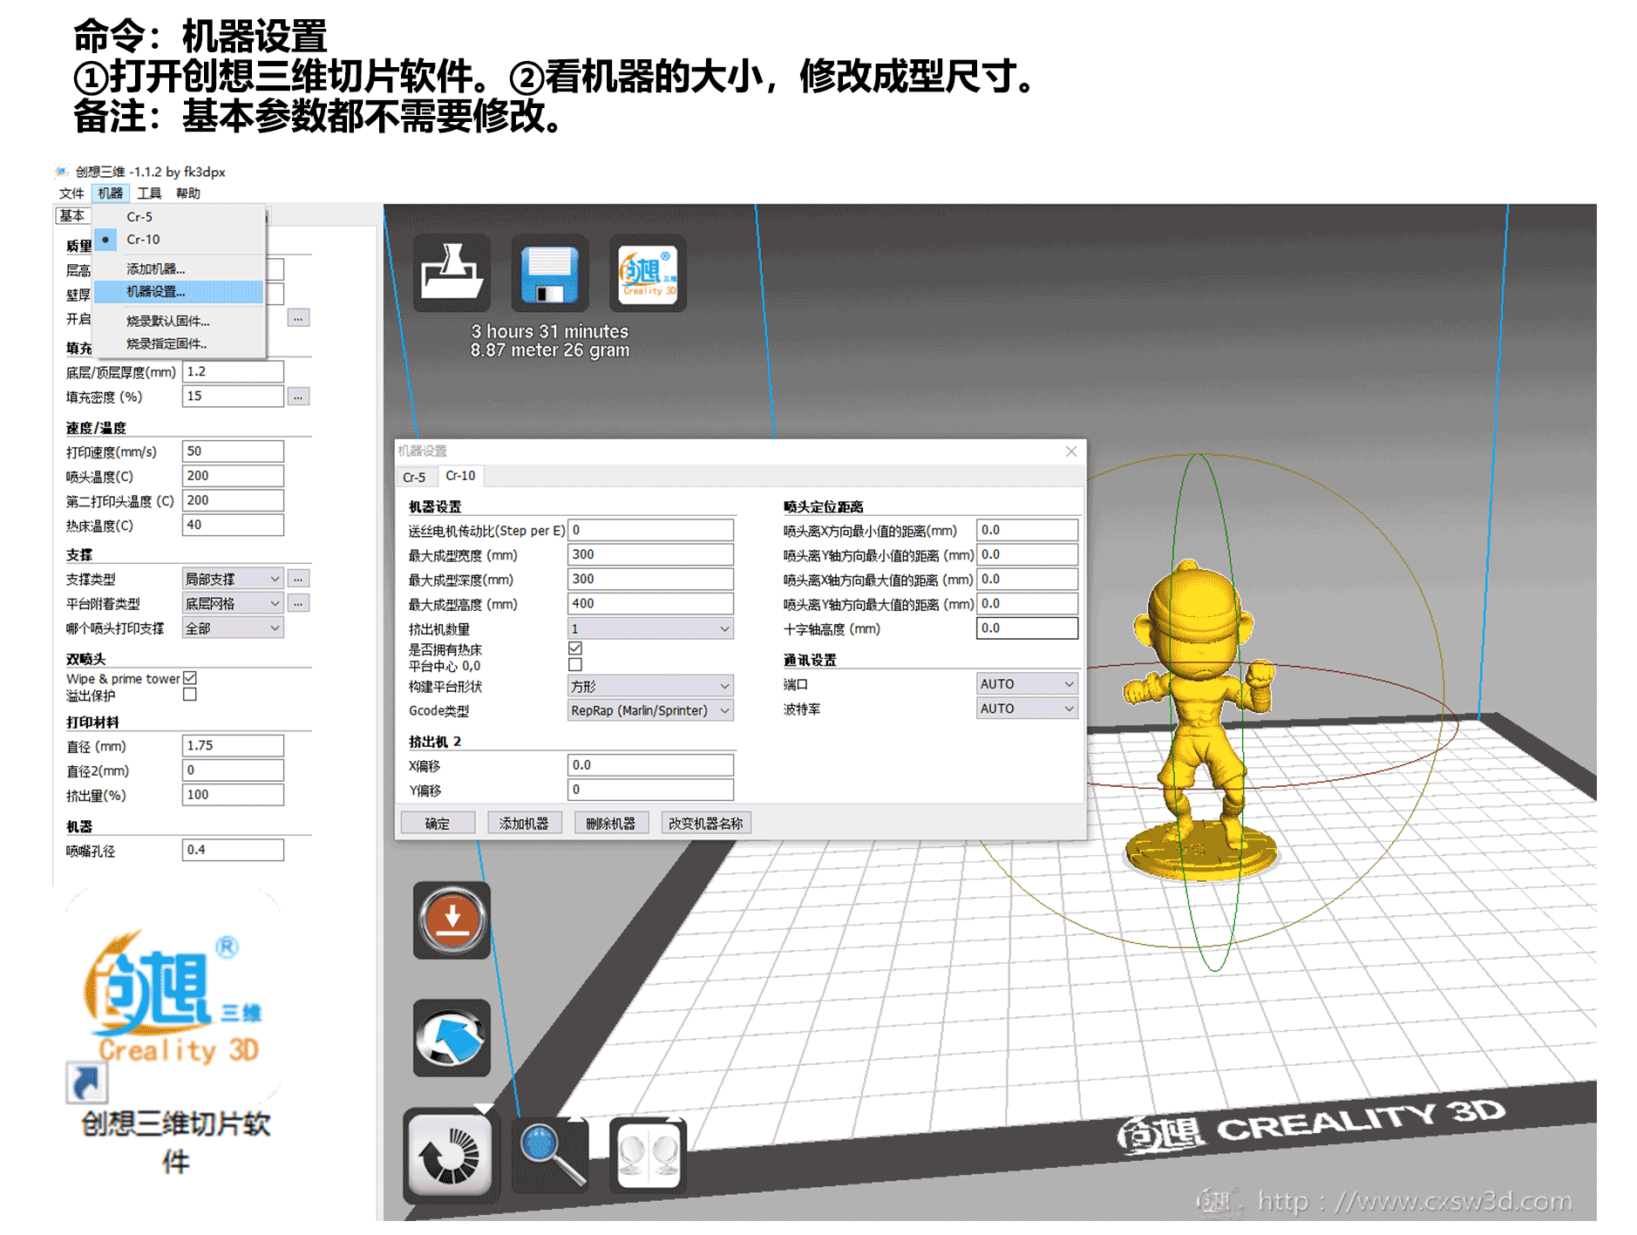Image resolution: width=1637 pixels, height=1235 pixels.
Task: Choose 烧录默认固件... menu entry
Action: [179, 322]
